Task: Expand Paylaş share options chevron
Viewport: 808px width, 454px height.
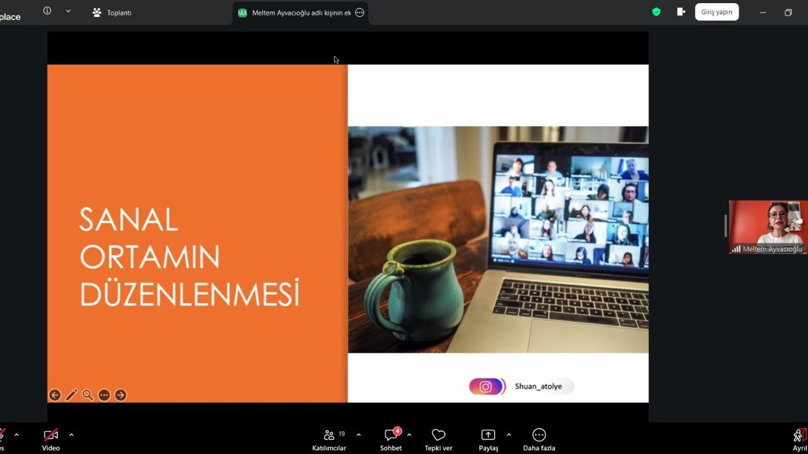Action: click(x=509, y=434)
